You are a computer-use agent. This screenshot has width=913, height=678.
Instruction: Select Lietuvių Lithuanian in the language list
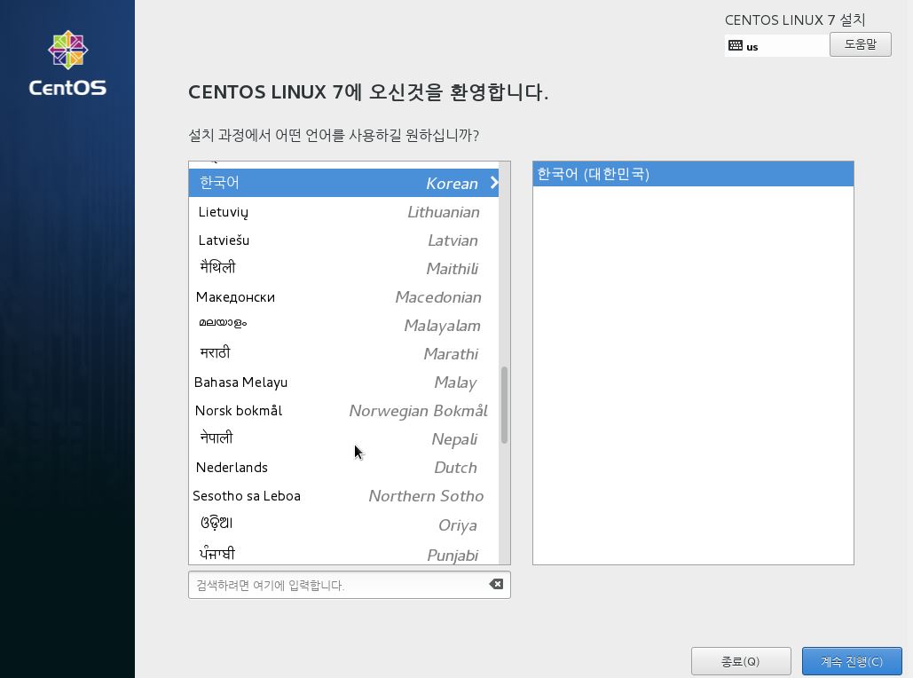pyautogui.click(x=343, y=211)
